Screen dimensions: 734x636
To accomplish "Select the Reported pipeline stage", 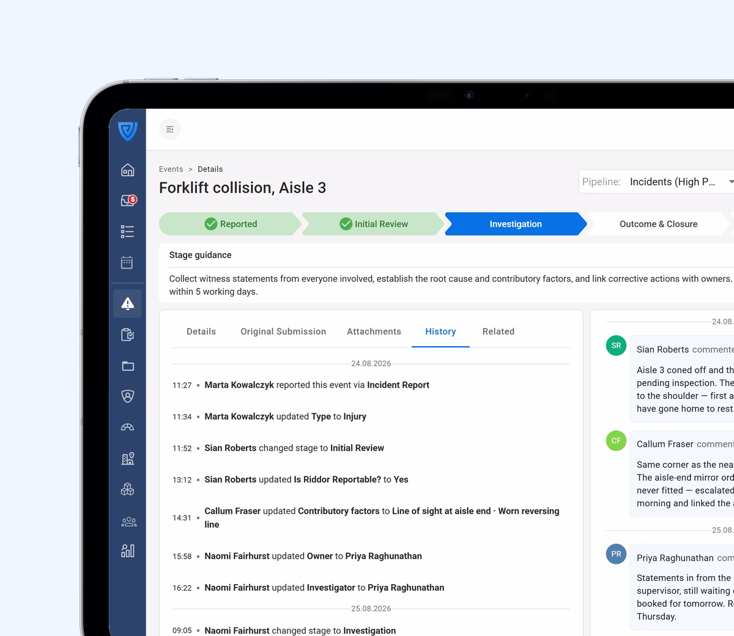I will tap(230, 224).
